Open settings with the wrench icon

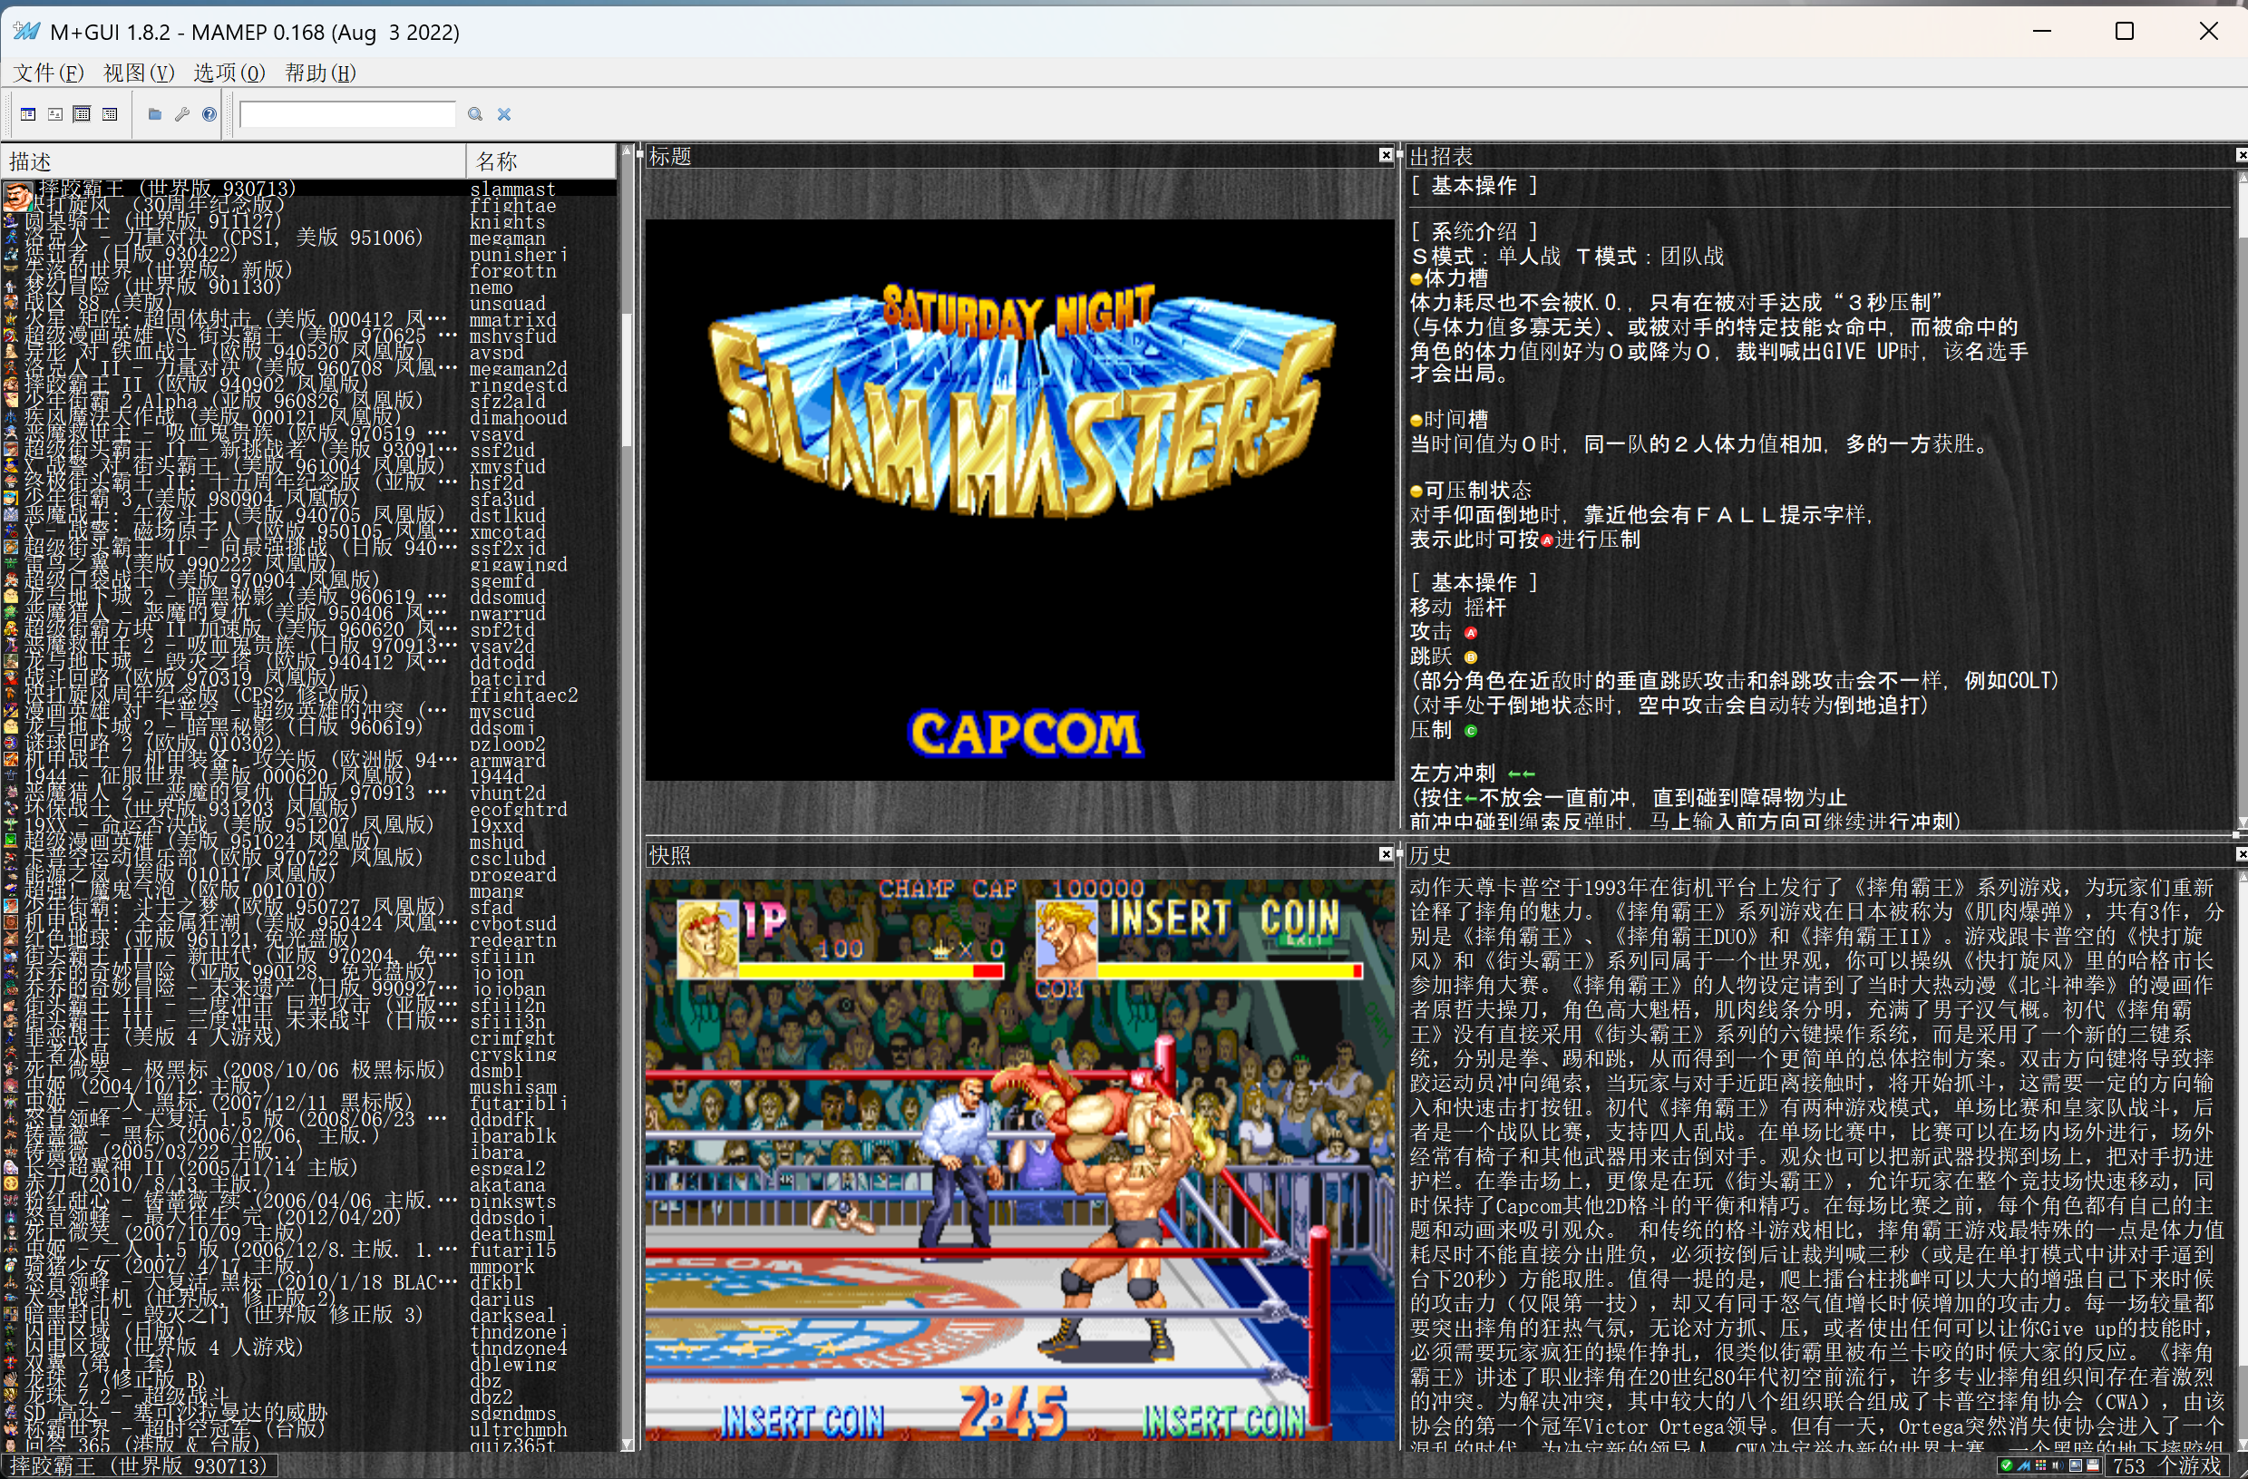point(182,114)
